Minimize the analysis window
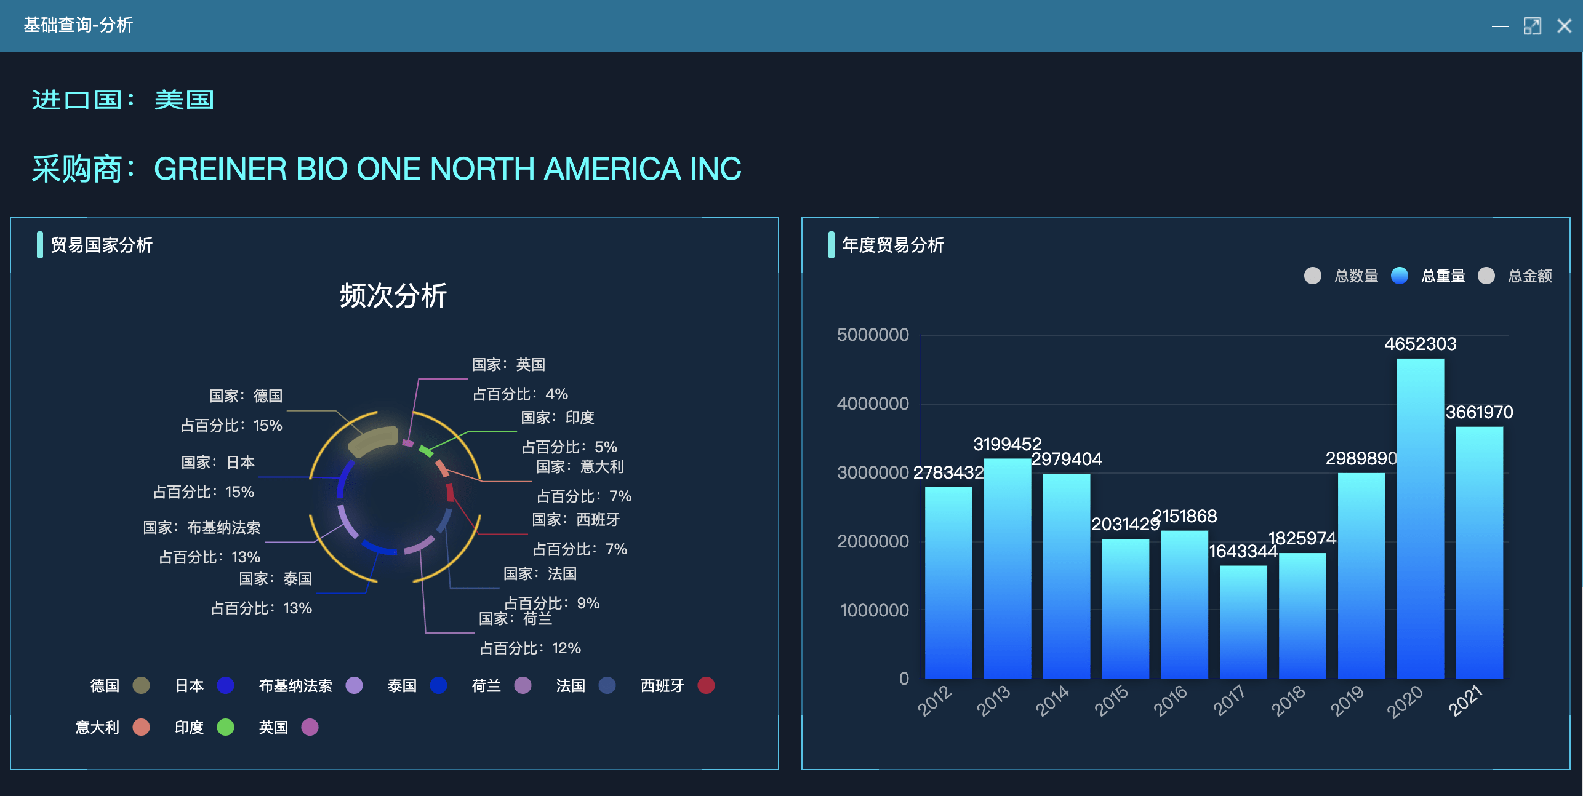The height and width of the screenshot is (796, 1583). (1500, 26)
